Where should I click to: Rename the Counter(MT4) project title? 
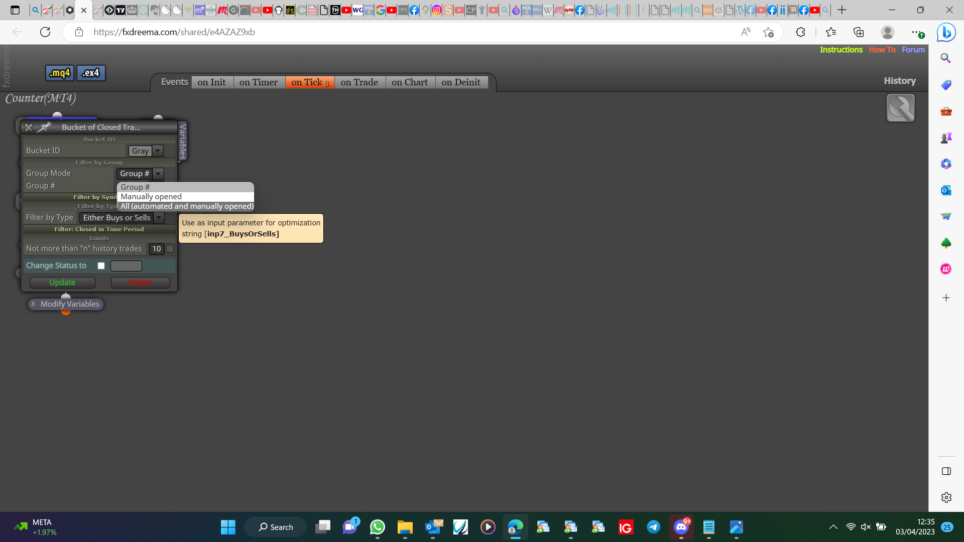(x=41, y=98)
